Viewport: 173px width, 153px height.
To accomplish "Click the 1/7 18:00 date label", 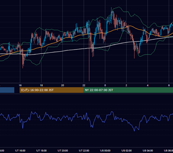I will point(41,150).
